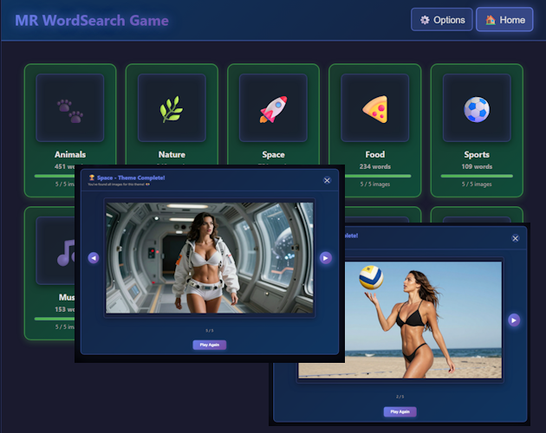Click the MR WordSearch Game title
This screenshot has height=433, width=546.
[x=92, y=21]
